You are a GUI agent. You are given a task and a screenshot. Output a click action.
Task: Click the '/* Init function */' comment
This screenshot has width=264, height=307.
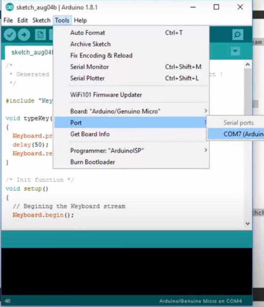click(40, 180)
